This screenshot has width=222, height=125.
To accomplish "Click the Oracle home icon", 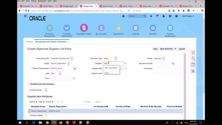I will (123, 16).
